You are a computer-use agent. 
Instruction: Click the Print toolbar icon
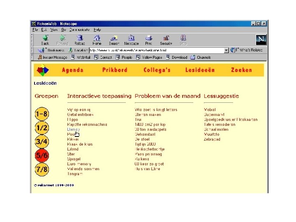click(149, 38)
